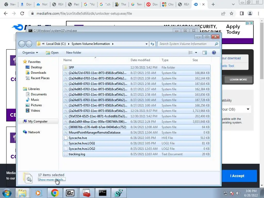Sort by Size column header
Viewport: 264px width, 198px height.
[201, 60]
